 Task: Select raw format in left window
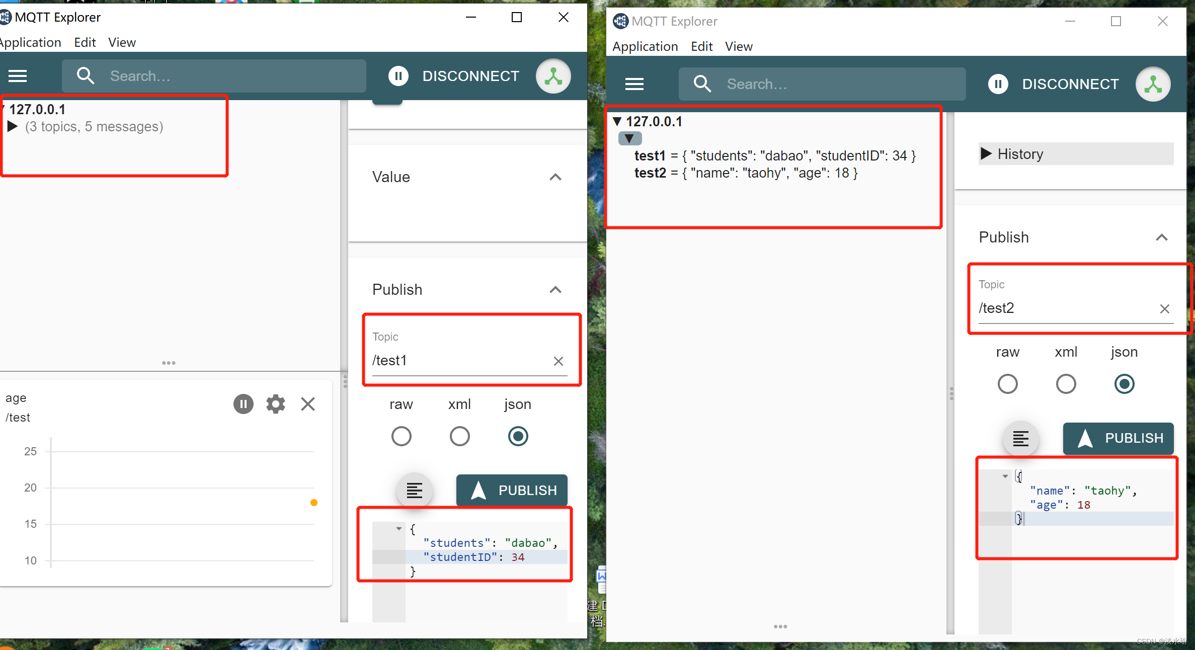pyautogui.click(x=402, y=436)
